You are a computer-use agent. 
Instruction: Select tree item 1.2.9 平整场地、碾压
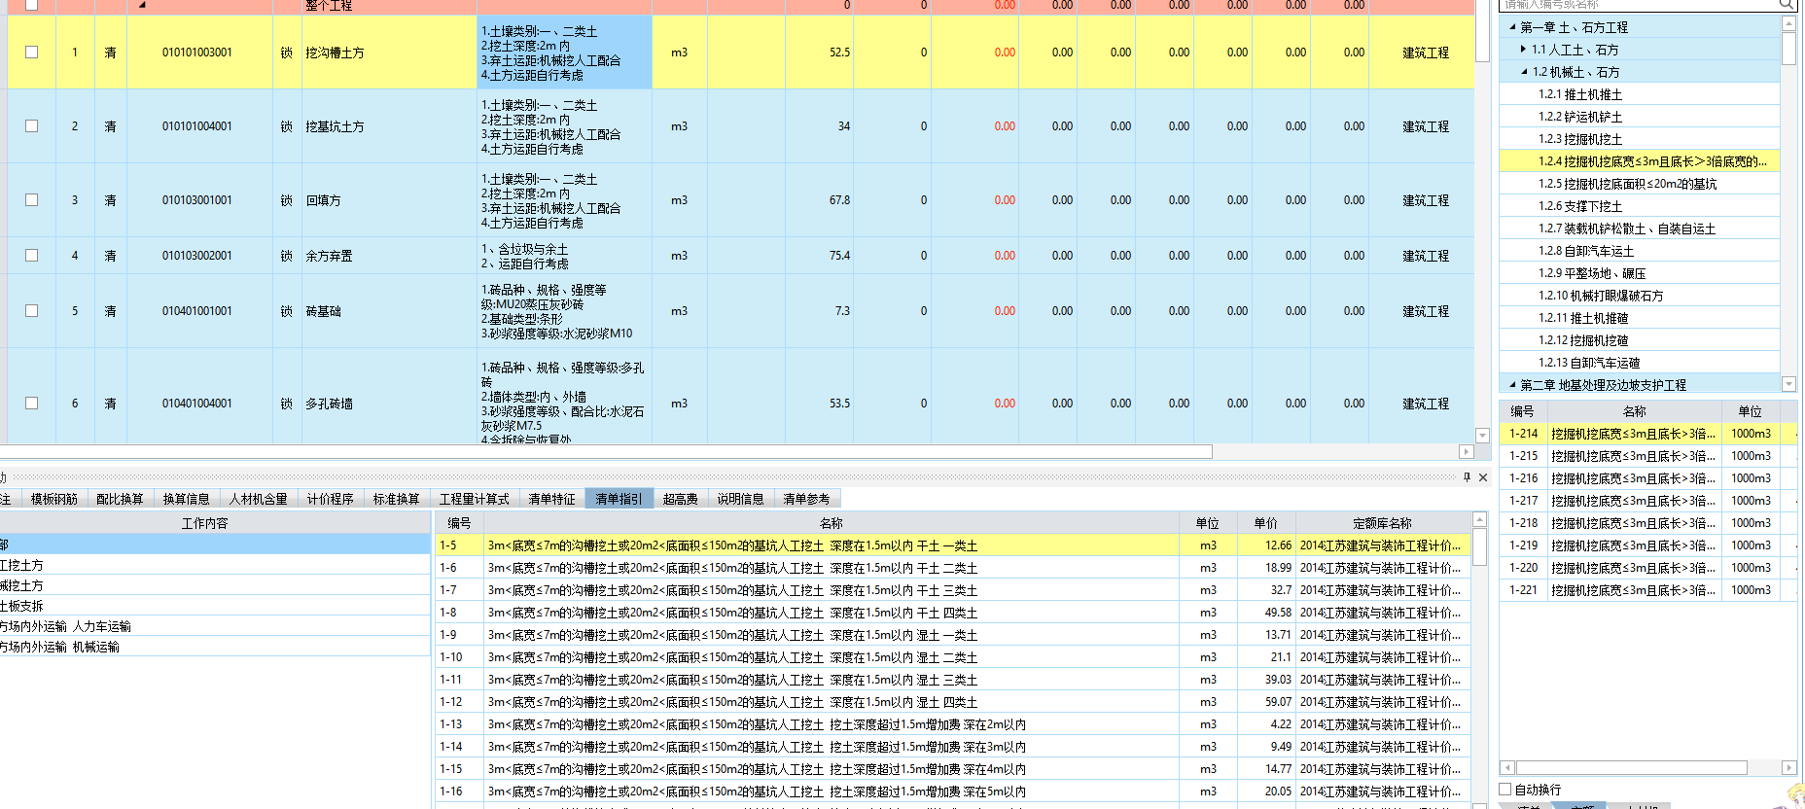tap(1592, 273)
